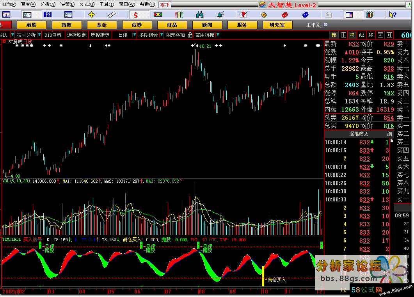Open the 窗口(W) menu

coord(127,4)
